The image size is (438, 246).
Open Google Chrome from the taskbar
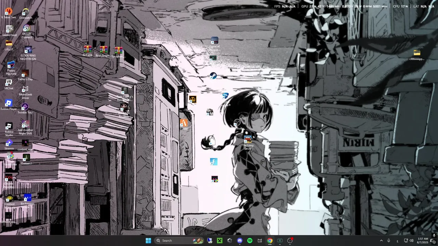coord(270,241)
